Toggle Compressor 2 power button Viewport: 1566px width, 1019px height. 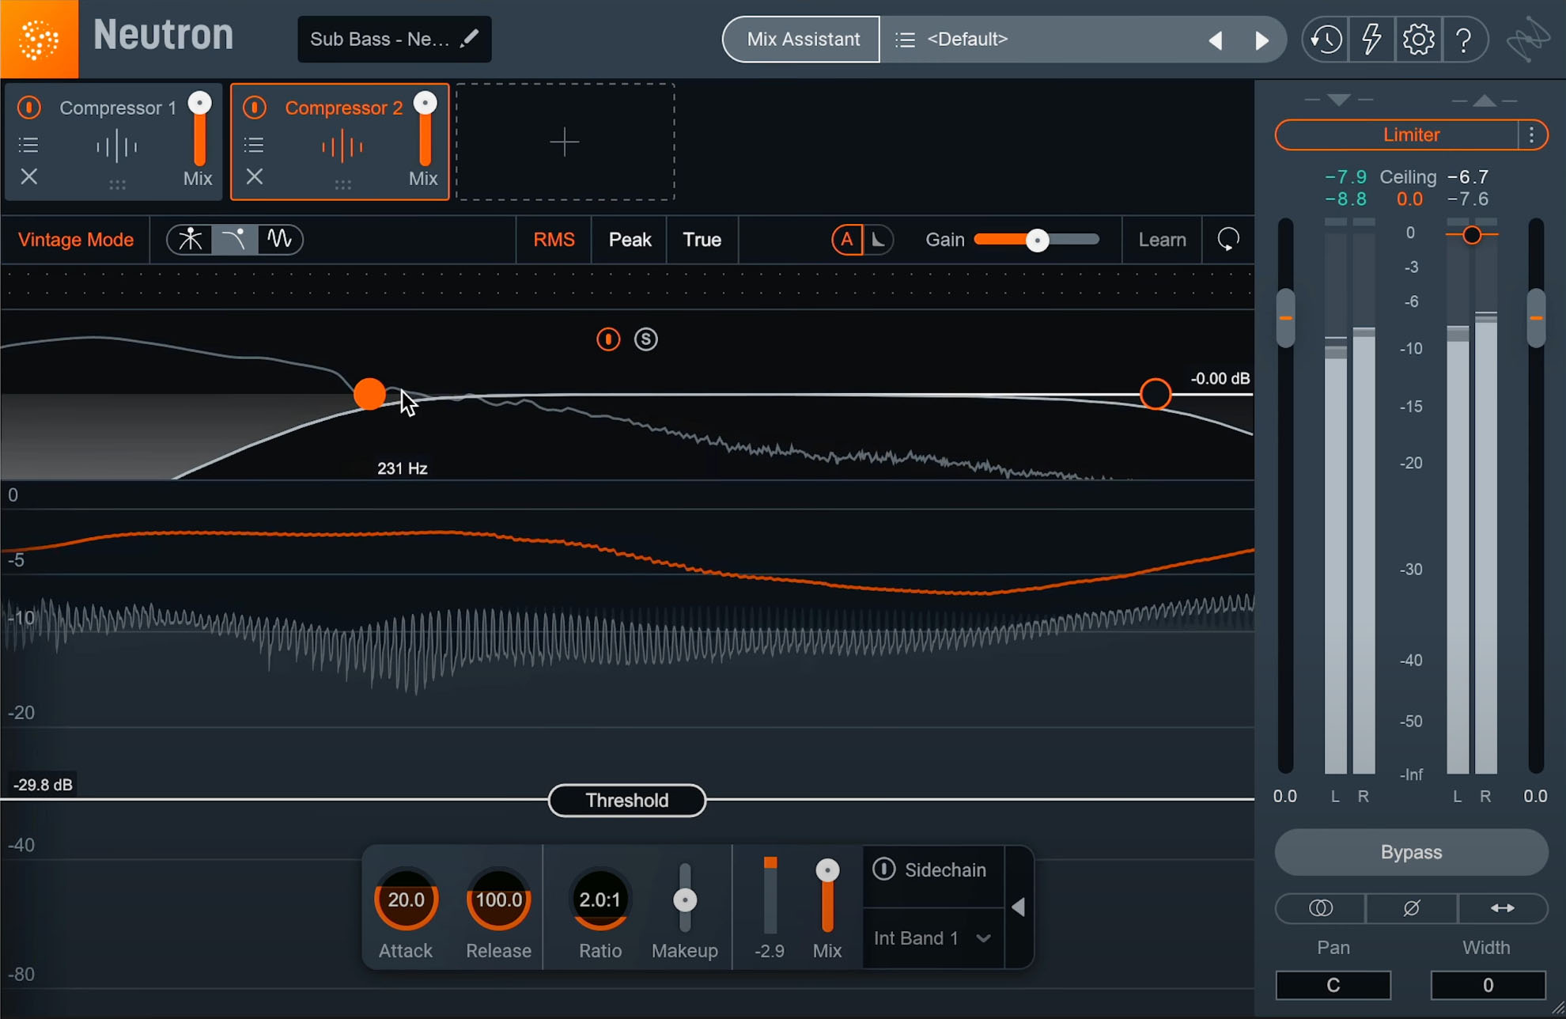pos(255,107)
